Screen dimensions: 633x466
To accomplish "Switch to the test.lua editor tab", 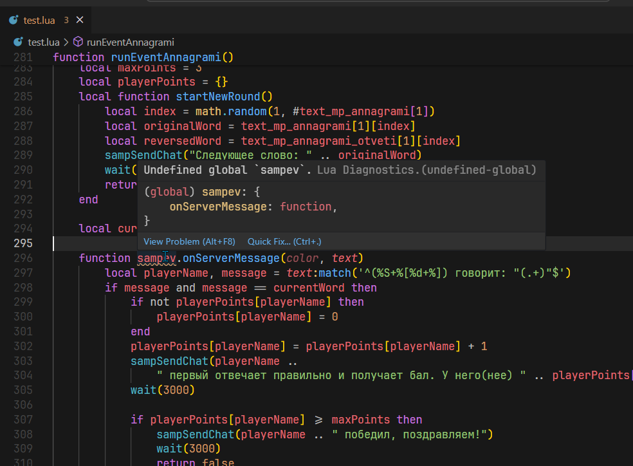I will [45, 20].
